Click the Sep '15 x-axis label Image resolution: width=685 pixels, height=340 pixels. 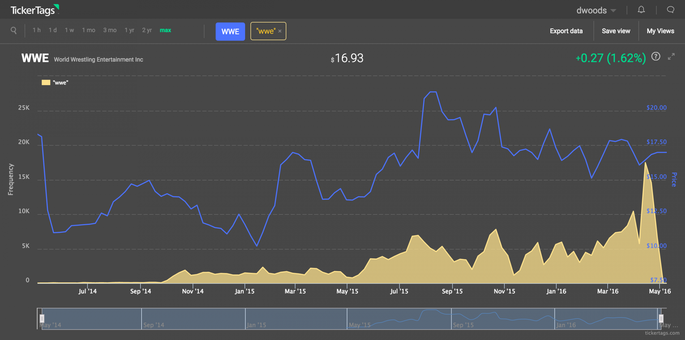point(452,291)
